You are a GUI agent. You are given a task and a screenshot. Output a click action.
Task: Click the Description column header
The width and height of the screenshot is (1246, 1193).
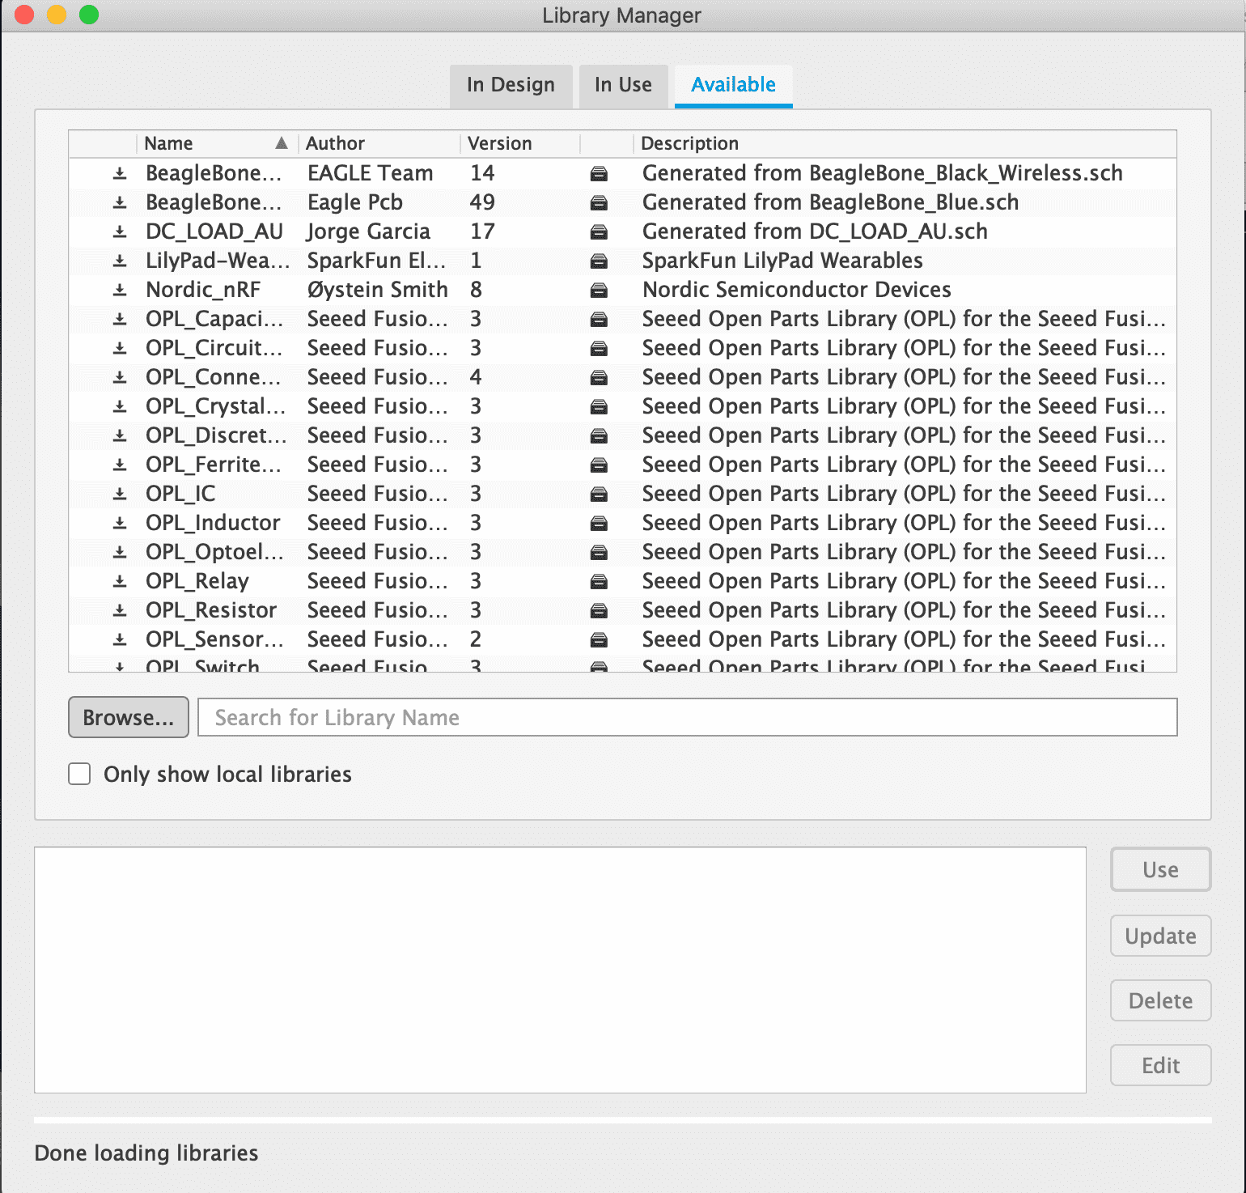[905, 143]
